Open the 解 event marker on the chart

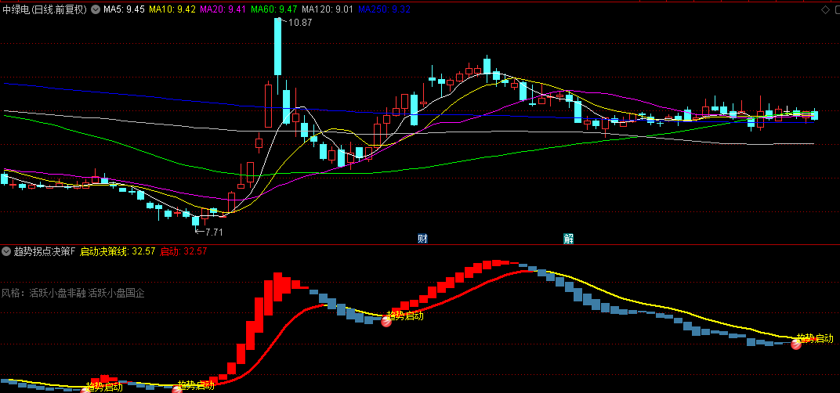click(x=568, y=239)
